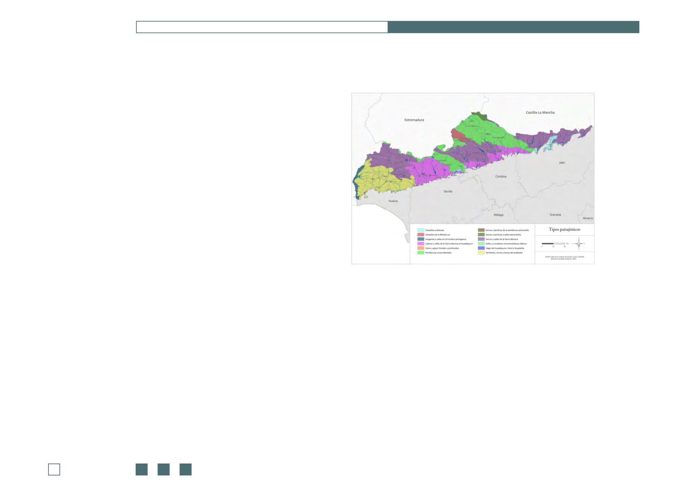The height and width of the screenshot is (493, 699).
Task: Select the Campiñas andaluzas cyan swatch
Action: [420, 230]
